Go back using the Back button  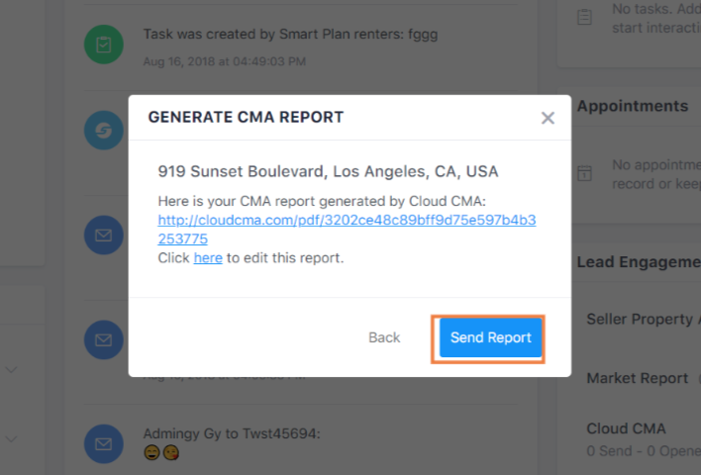pos(384,337)
